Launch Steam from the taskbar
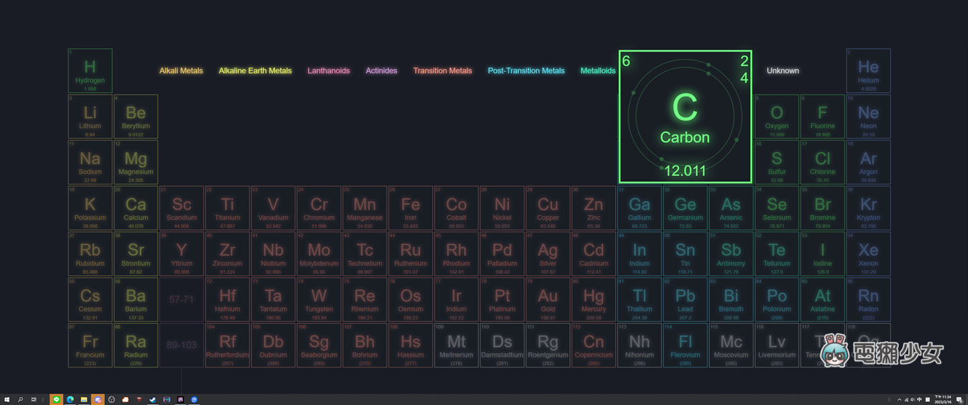This screenshot has height=405, width=968. pos(153,400)
